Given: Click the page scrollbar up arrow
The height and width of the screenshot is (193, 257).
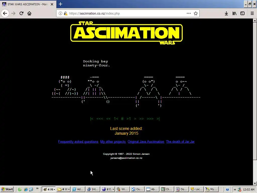Looking at the screenshot, I should click(255, 21).
